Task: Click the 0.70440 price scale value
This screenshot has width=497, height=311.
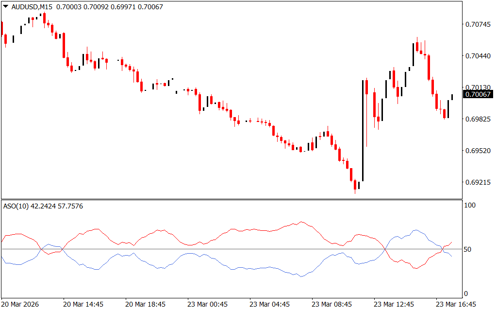Action: tap(478, 56)
